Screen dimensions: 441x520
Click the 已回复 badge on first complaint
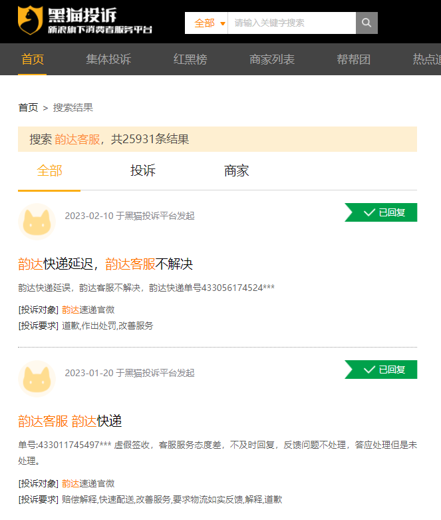pyautogui.click(x=382, y=212)
